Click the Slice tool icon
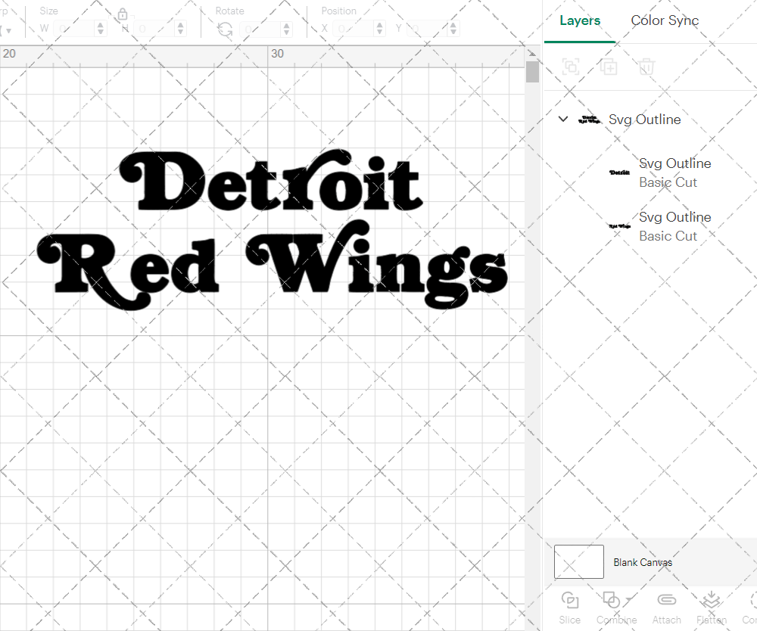This screenshot has height=631, width=757. click(570, 601)
